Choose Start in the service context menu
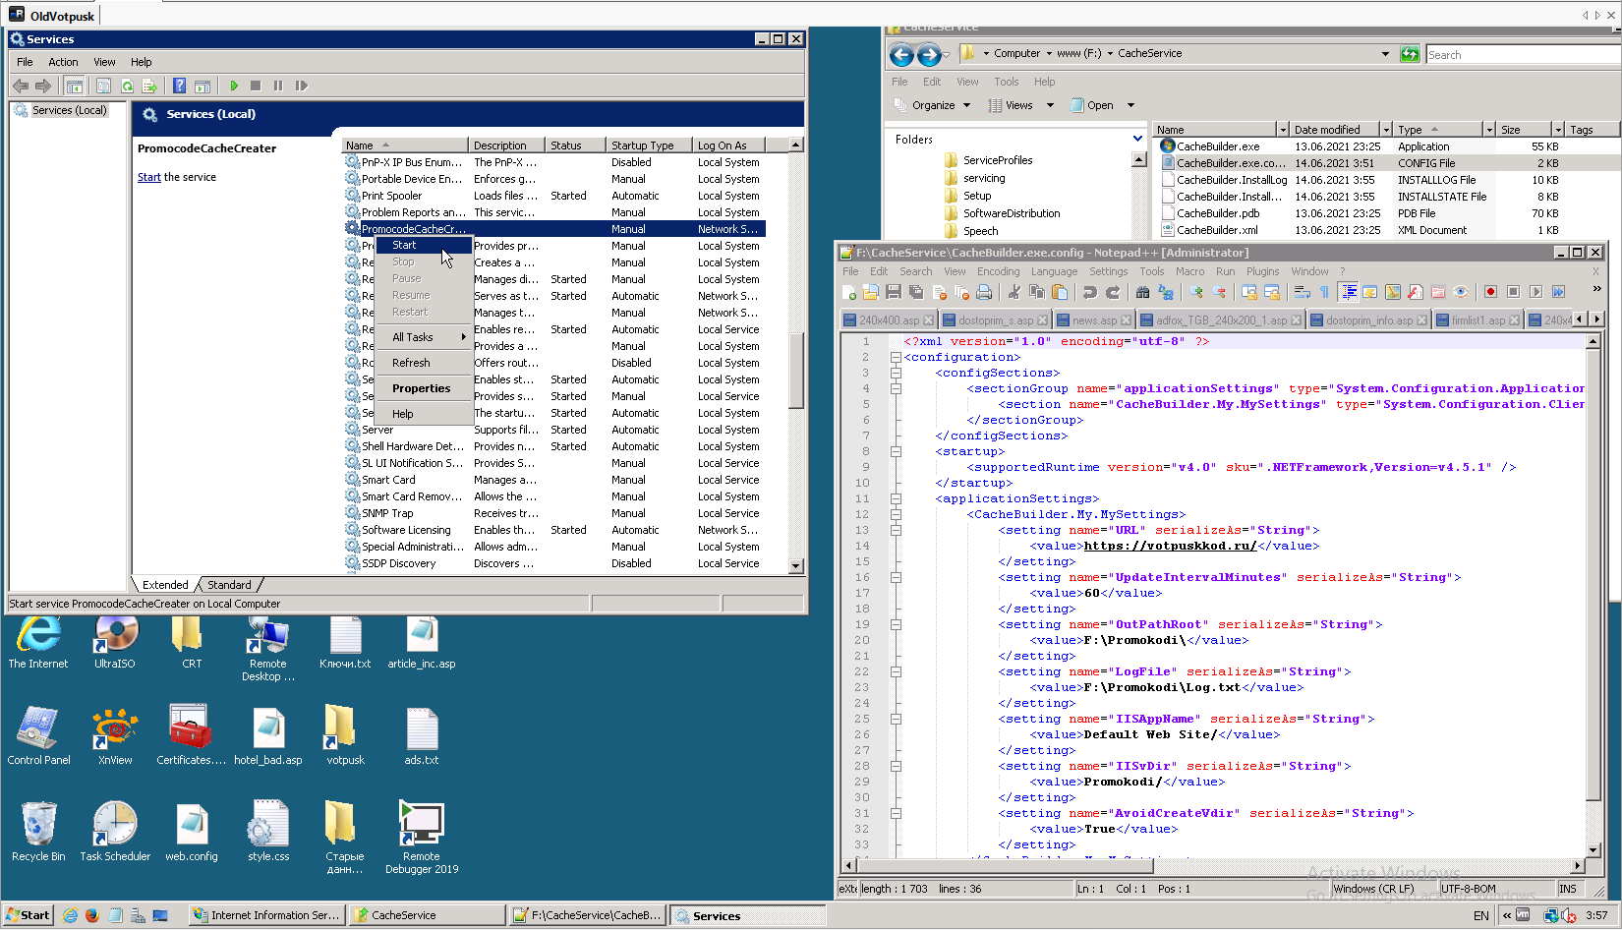Screen dimensions: 1622x930 (404, 245)
